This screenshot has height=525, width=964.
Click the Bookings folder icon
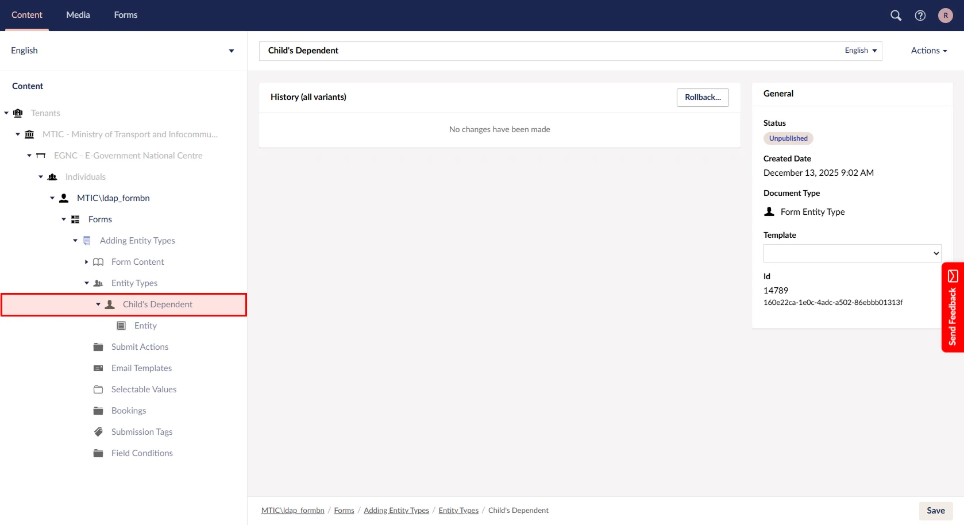pos(98,411)
